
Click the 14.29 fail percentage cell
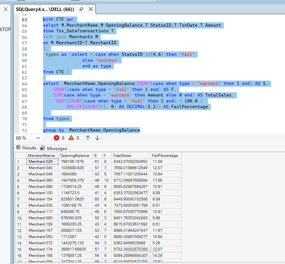166,256
